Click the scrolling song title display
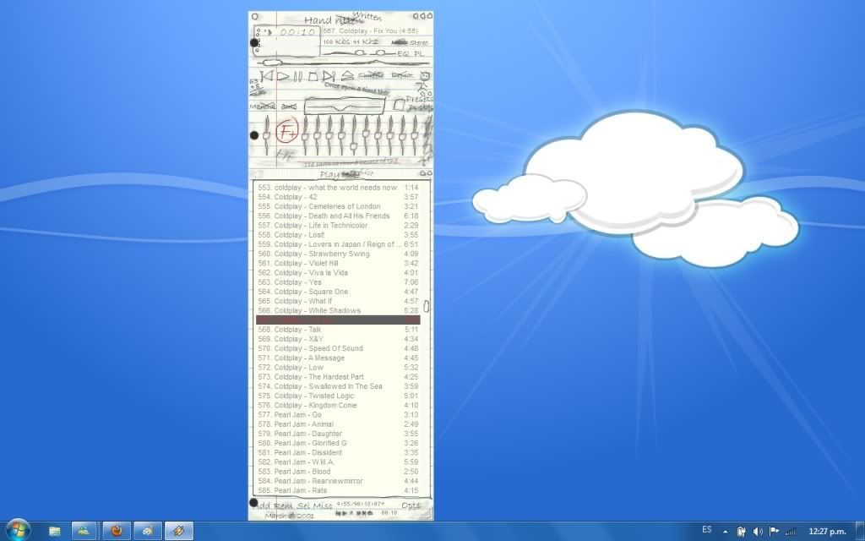 tap(371, 31)
